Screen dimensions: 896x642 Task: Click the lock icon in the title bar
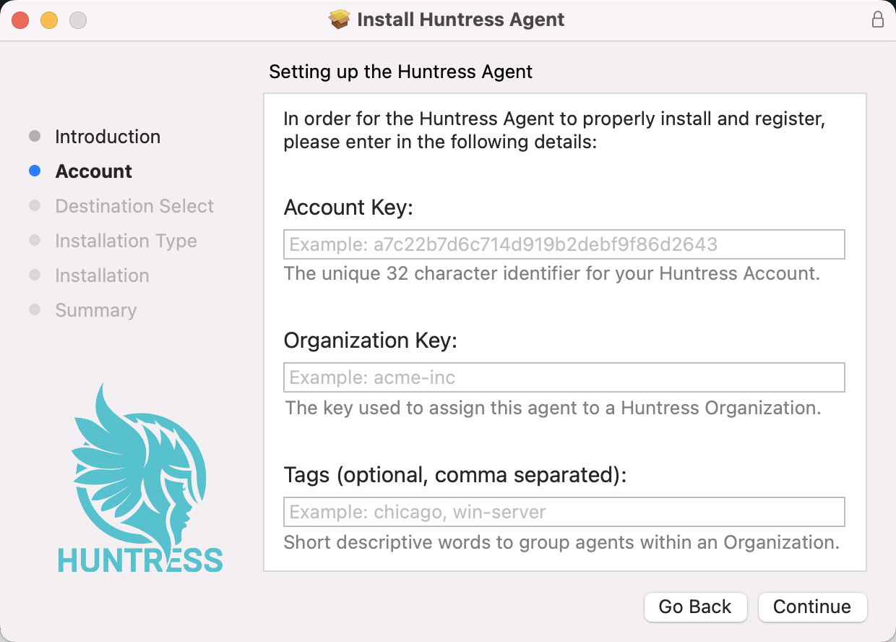[878, 20]
